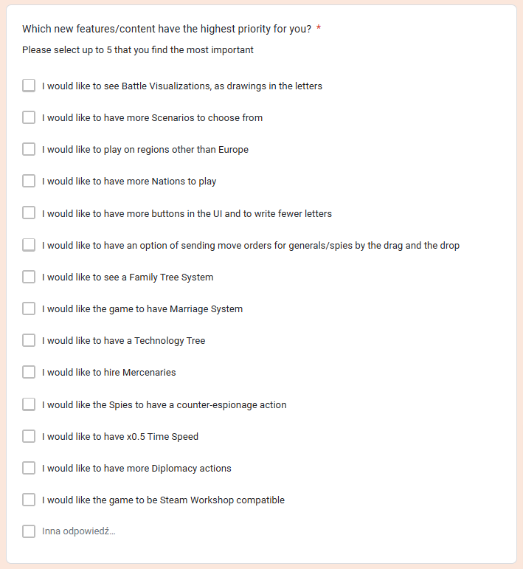Enable the x0.5 Time Speed option

pos(29,436)
